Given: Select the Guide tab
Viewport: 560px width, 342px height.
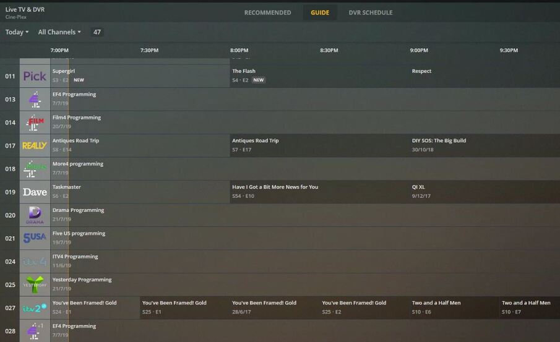Looking at the screenshot, I should tap(320, 12).
